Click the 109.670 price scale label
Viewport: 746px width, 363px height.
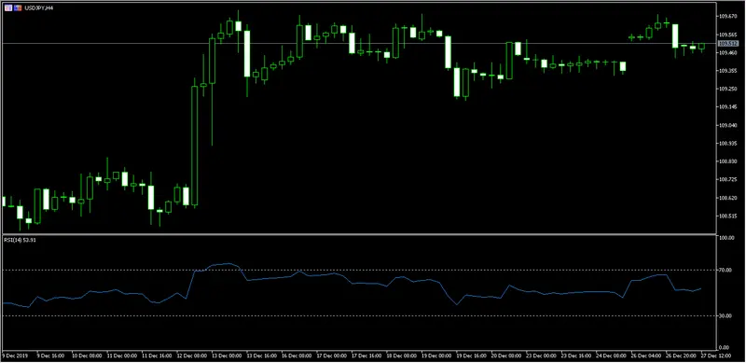pyautogui.click(x=727, y=16)
